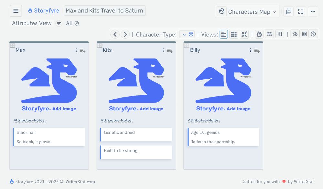This screenshot has height=189, width=323.
Task: Open the WriterStat.com footer link
Action: (80, 182)
